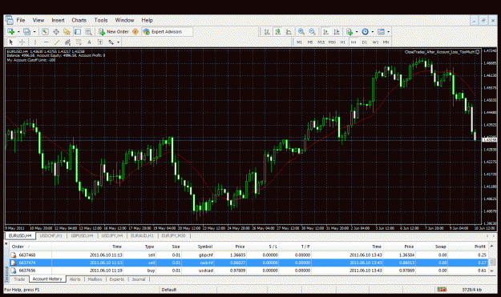Expand the Periods dropdown arrow
Image resolution: width=501 pixels, height=297 pixels.
click(372, 32)
